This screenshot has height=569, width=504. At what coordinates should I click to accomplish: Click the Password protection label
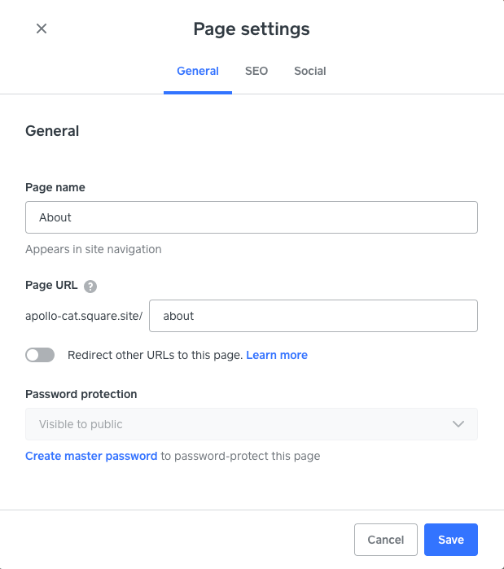click(81, 394)
